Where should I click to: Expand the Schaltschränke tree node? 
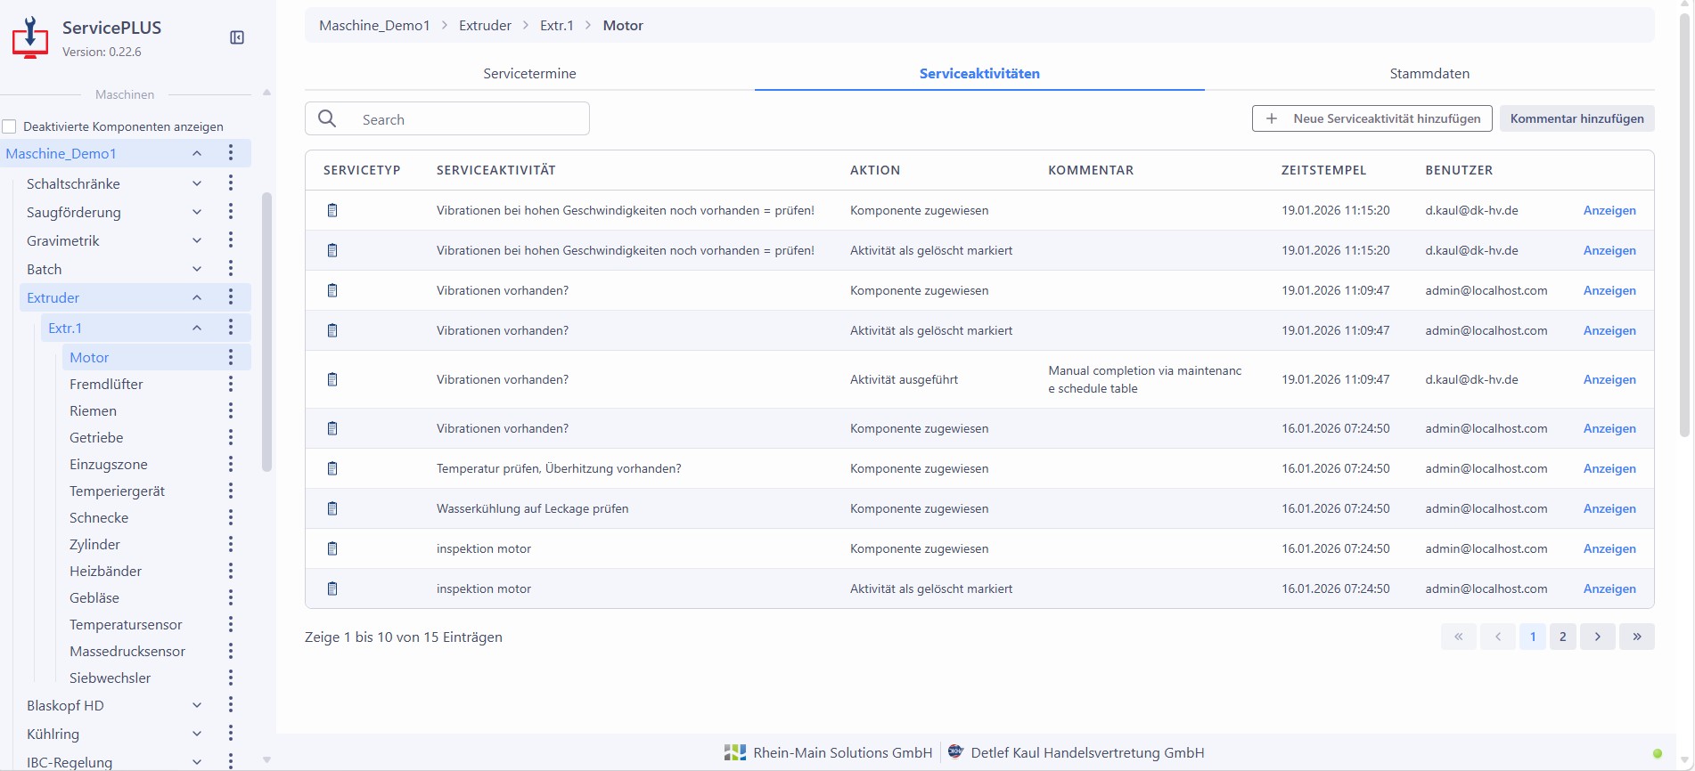pyautogui.click(x=197, y=183)
